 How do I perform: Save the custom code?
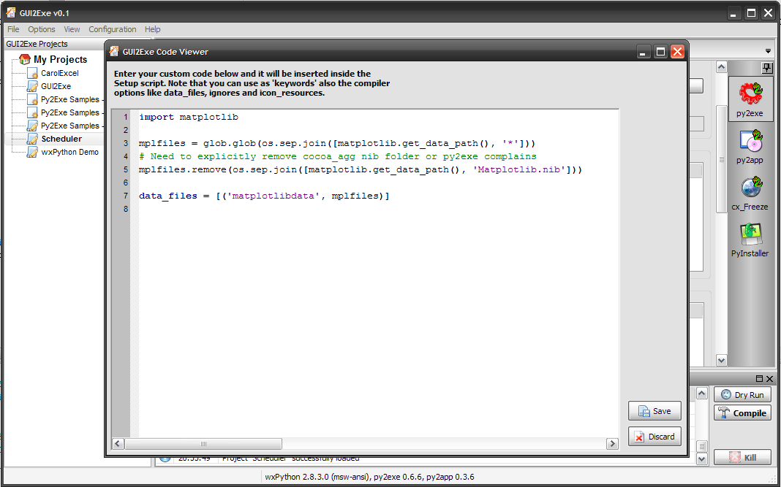click(x=654, y=411)
